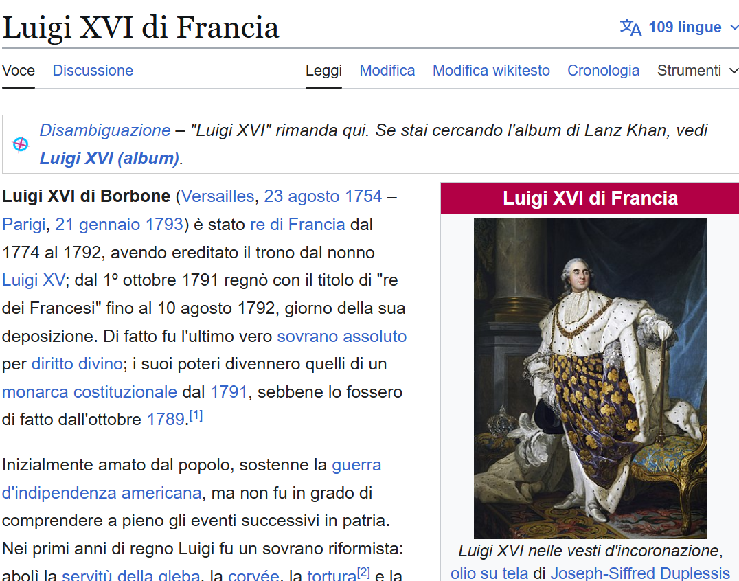739x581 pixels.
Task: Switch to the Discussione tab
Action: pos(93,71)
